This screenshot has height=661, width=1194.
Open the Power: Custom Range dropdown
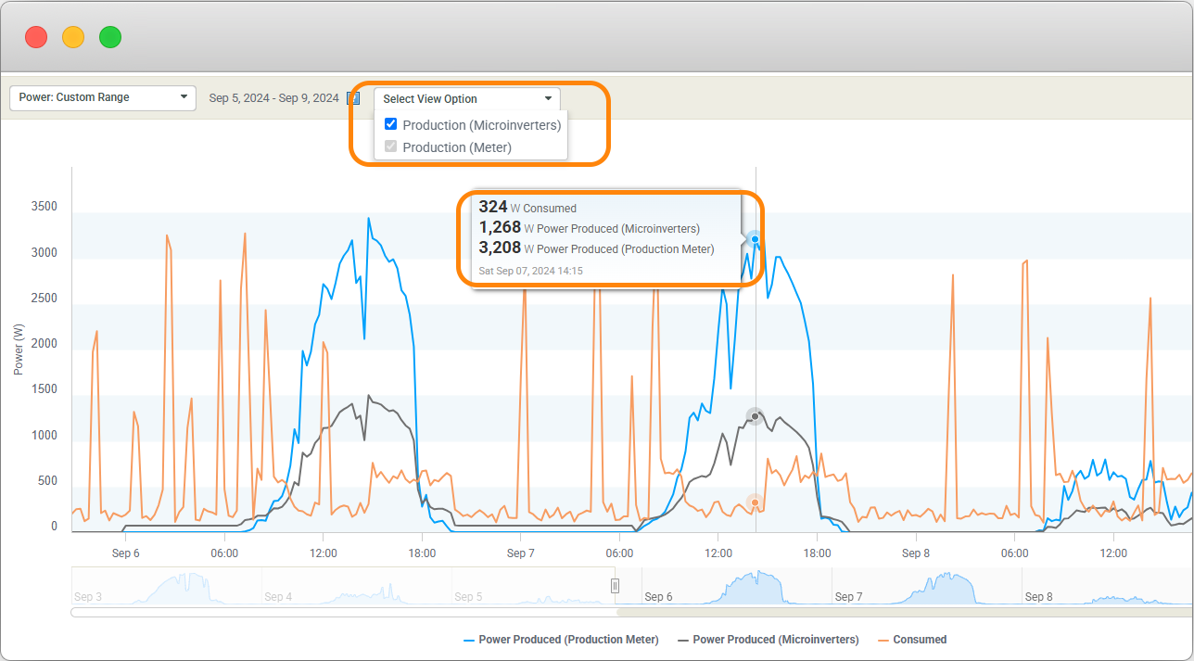click(x=103, y=97)
